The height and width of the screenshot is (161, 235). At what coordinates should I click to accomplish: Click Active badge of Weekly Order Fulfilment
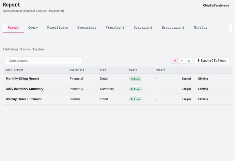135,99
